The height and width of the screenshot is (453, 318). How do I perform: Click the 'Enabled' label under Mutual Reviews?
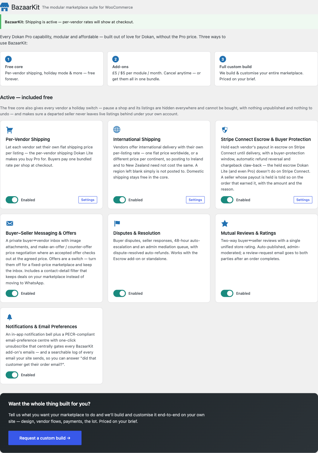[243, 293]
